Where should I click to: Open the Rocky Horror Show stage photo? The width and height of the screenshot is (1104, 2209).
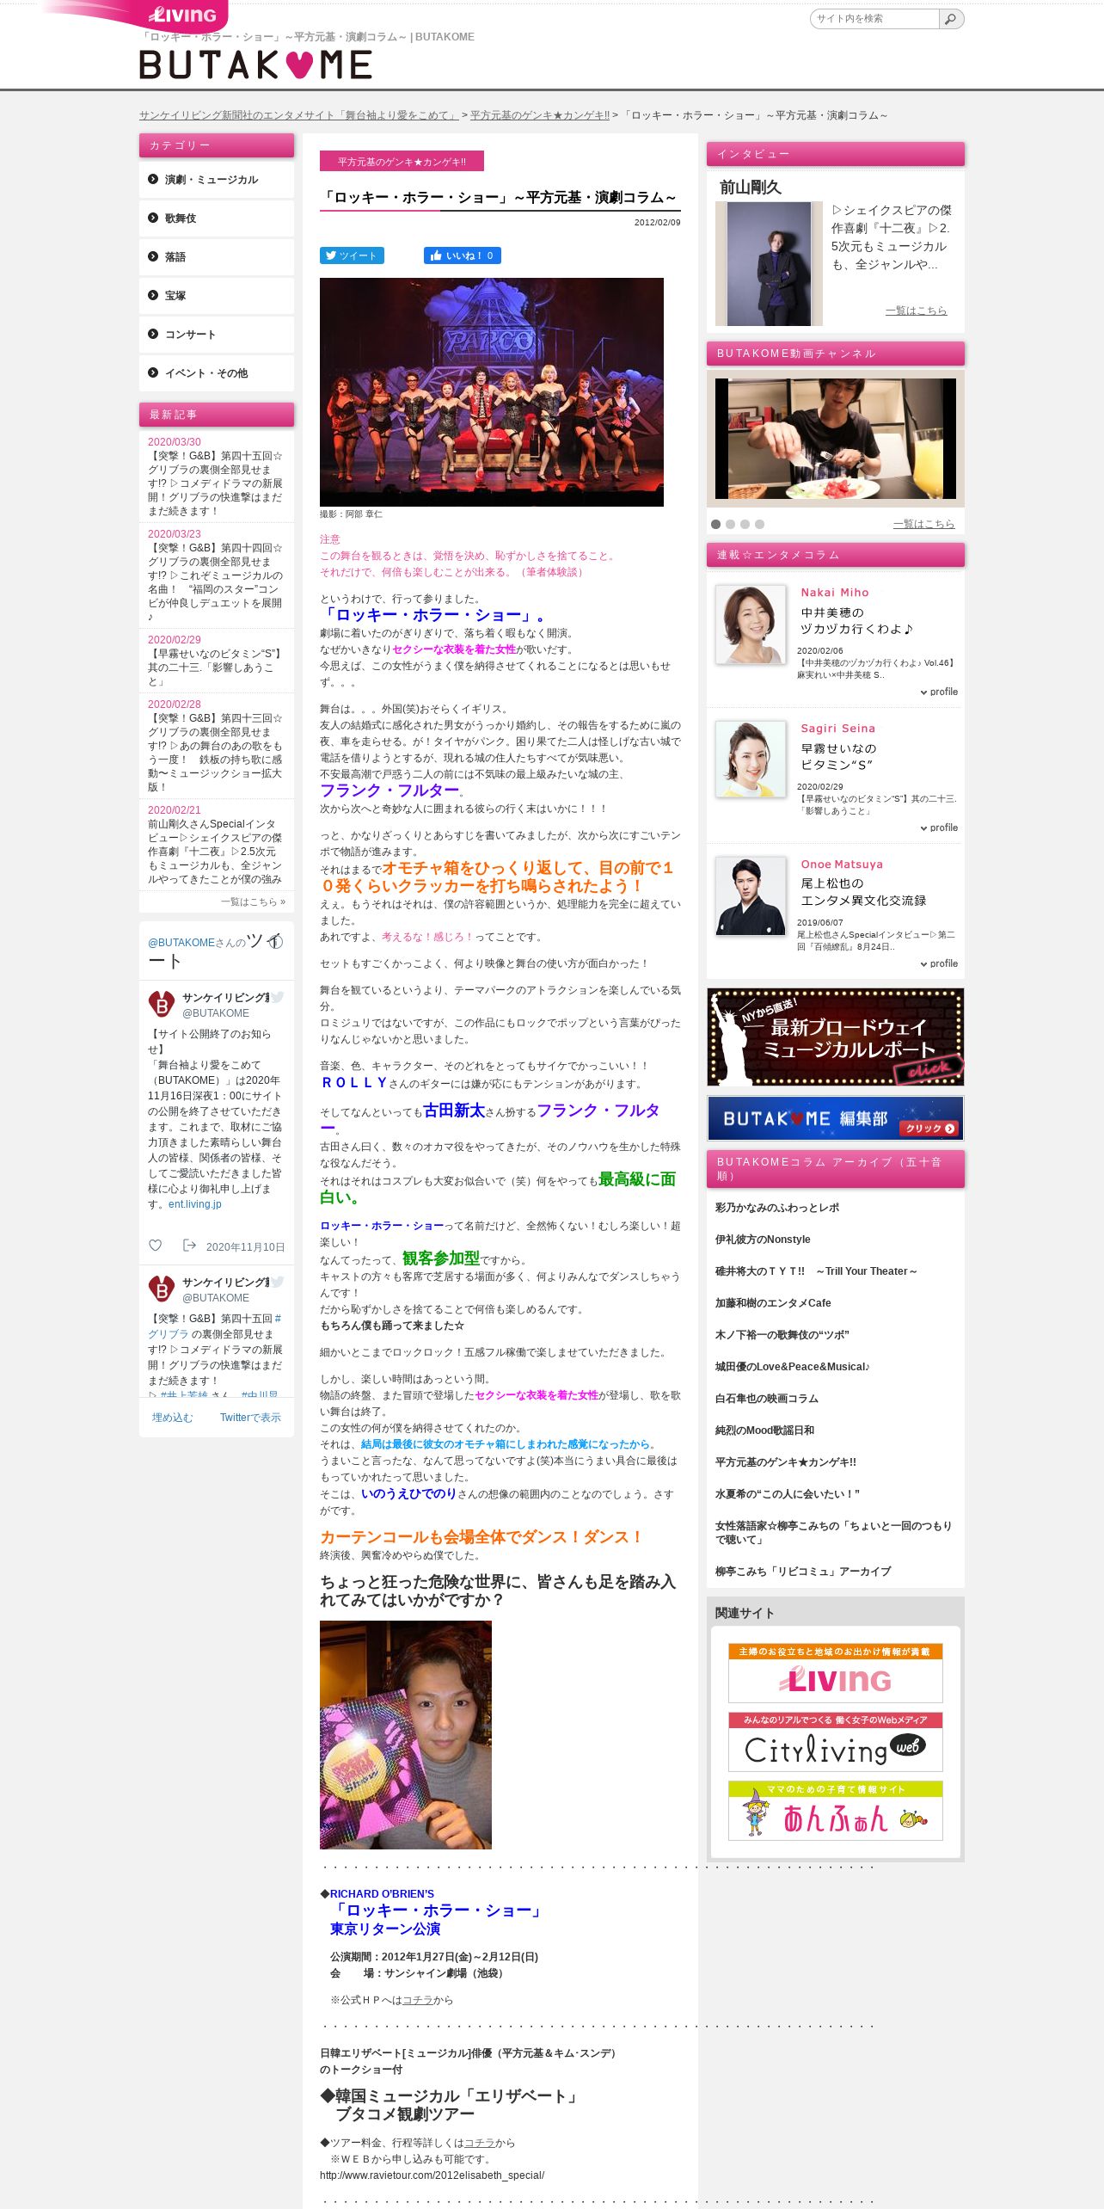[492, 392]
